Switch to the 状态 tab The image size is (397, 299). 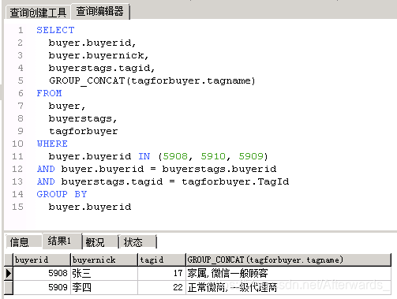pos(137,242)
